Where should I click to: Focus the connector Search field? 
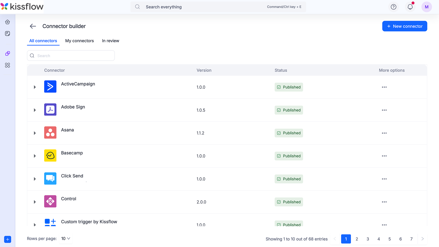point(71,56)
